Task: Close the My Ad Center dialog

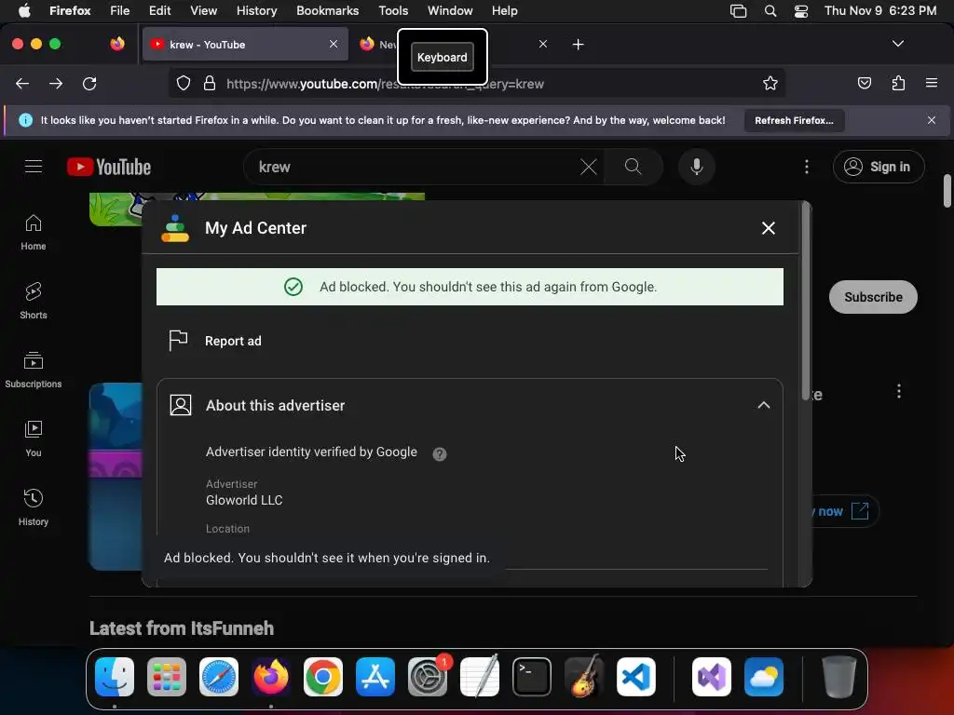Action: 769,228
